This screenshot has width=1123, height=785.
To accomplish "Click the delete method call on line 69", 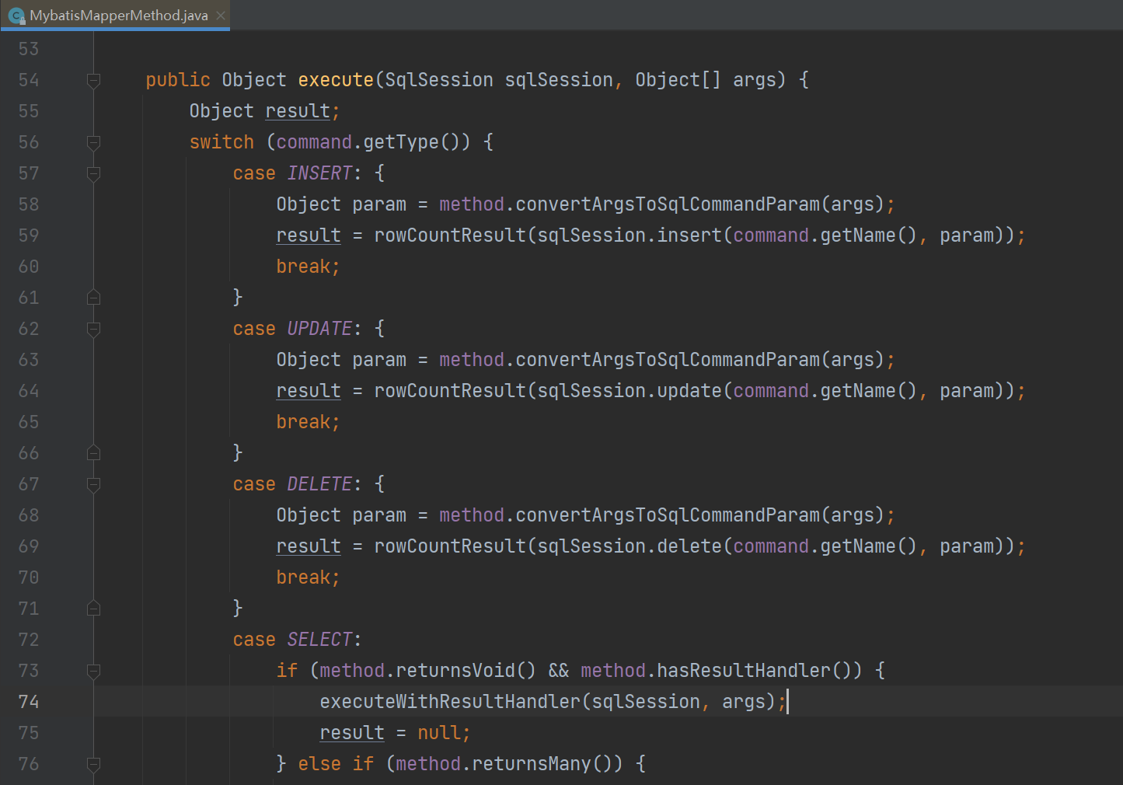I will click(x=689, y=546).
